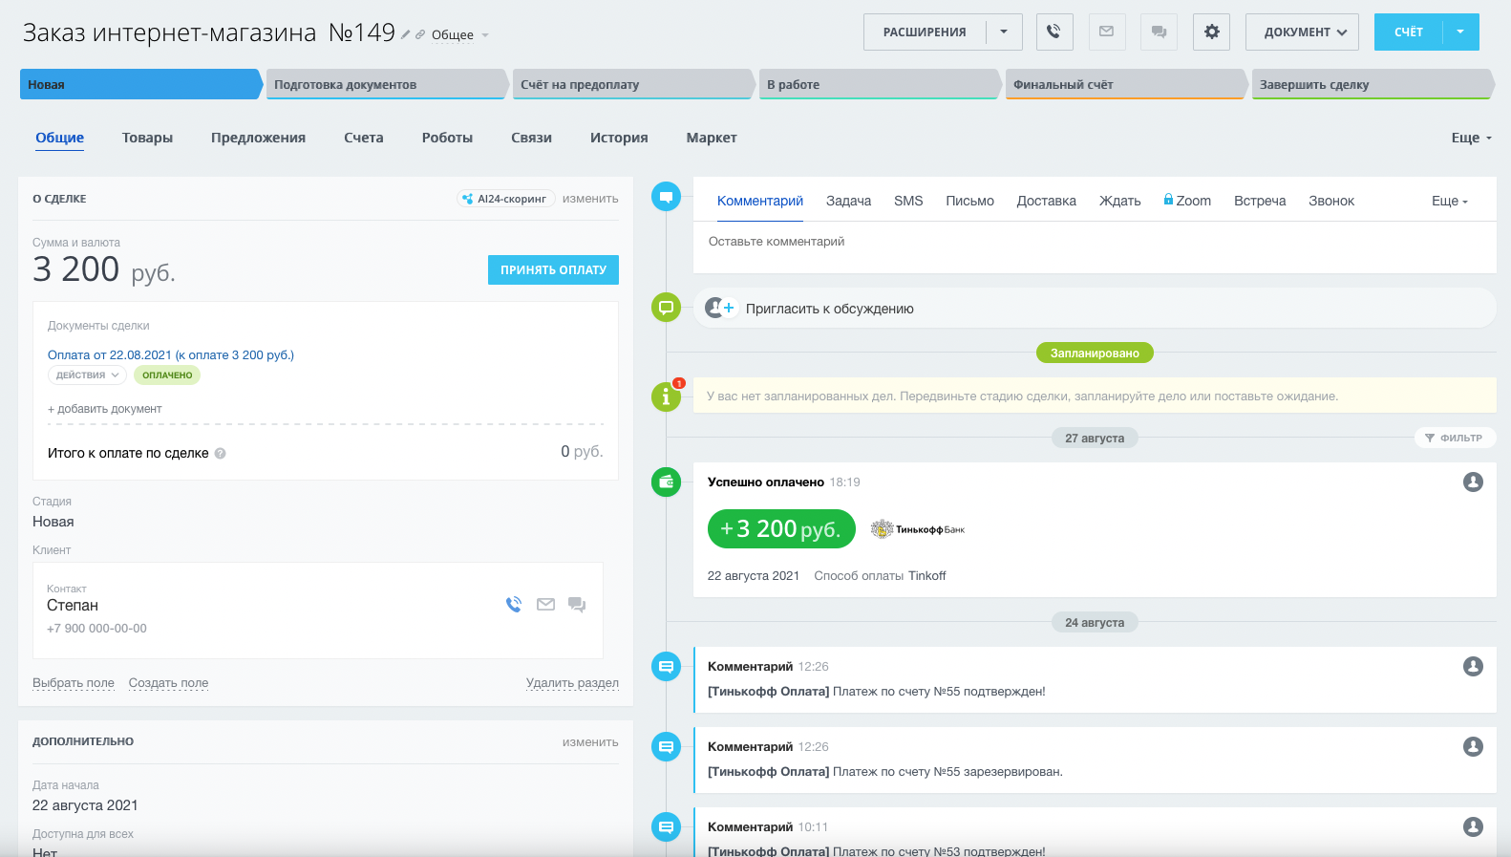
Task: Call contact Степан via phone icon
Action: tap(514, 604)
